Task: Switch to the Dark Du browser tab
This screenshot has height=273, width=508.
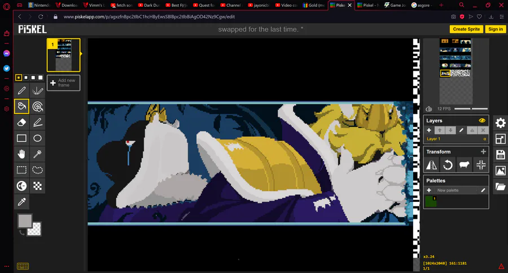Action: [149, 5]
